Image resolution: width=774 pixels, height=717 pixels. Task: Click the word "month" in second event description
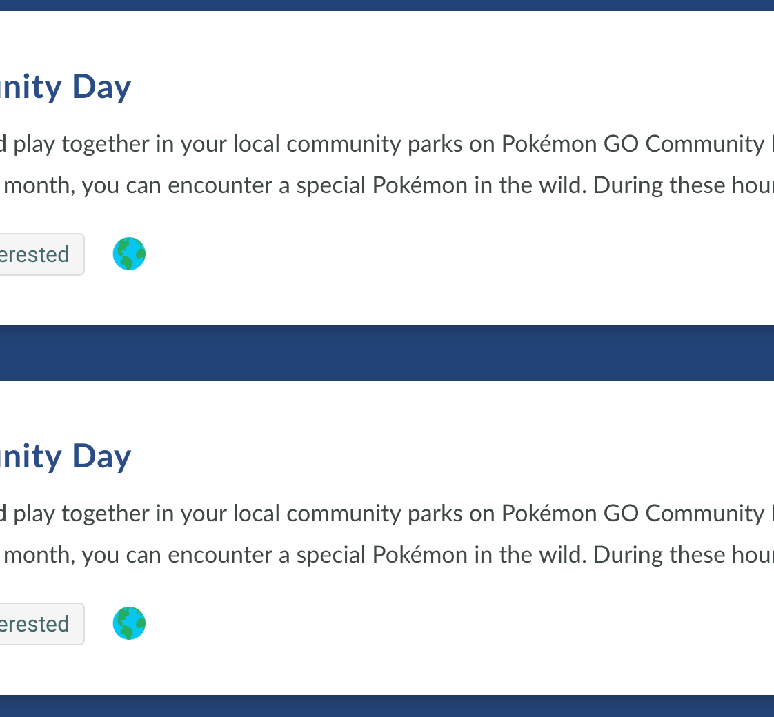point(43,555)
